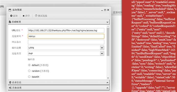Click the scrollbar down arrow in the dialog

tap(108, 78)
